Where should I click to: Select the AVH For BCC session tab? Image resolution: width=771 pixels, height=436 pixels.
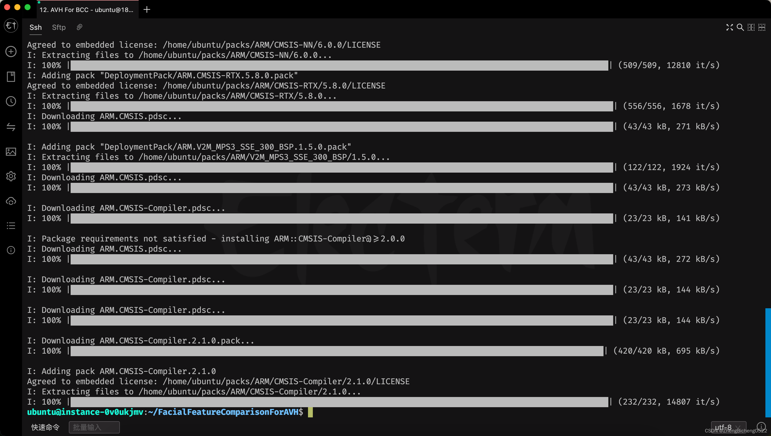tap(86, 10)
